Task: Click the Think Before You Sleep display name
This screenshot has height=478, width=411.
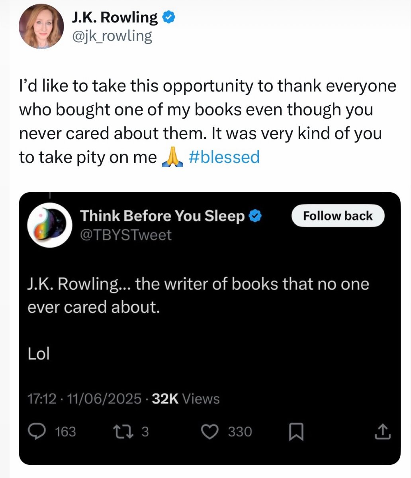Action: [162, 216]
